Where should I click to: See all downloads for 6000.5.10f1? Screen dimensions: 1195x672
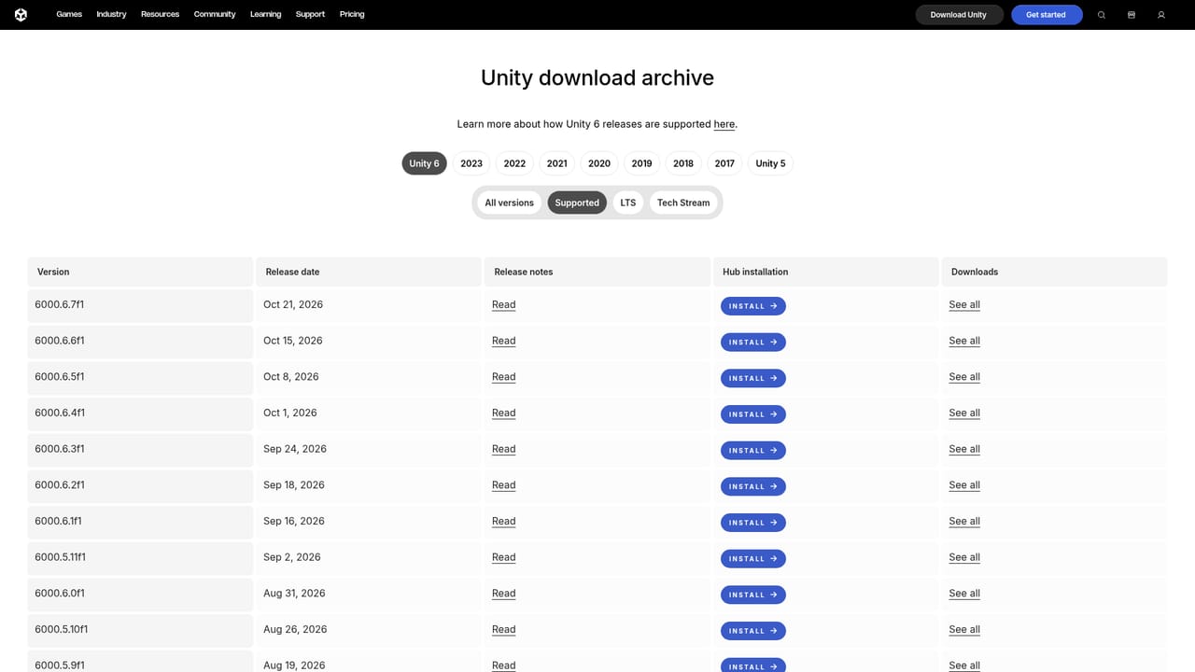pyautogui.click(x=964, y=630)
